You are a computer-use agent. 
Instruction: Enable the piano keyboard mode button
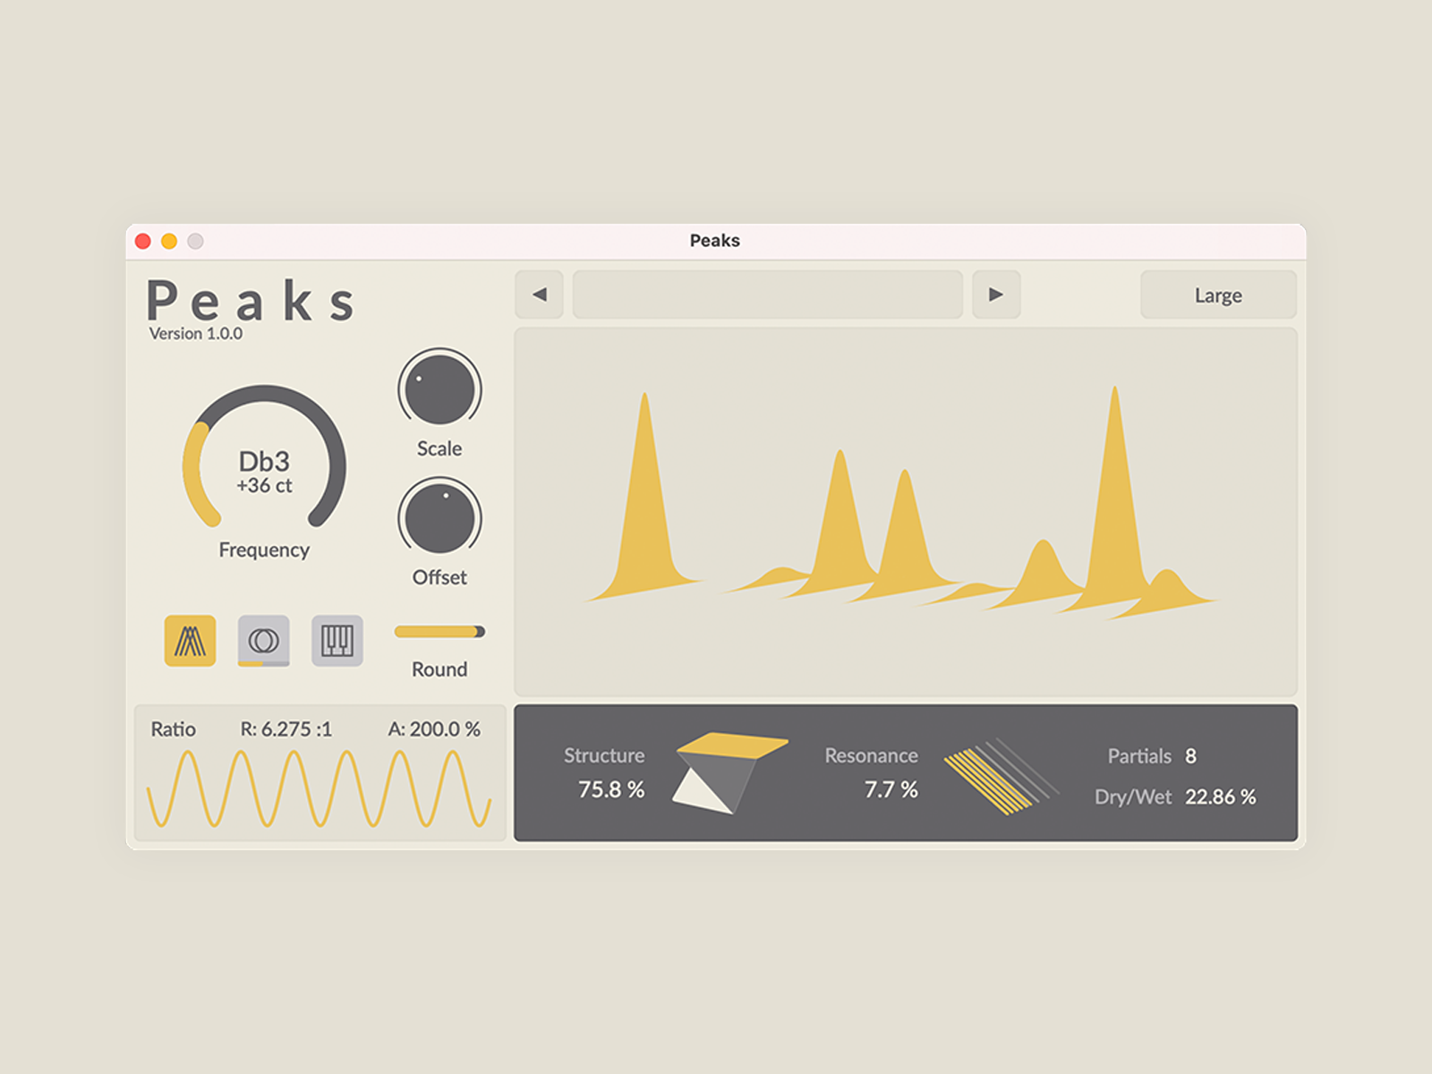pos(337,641)
